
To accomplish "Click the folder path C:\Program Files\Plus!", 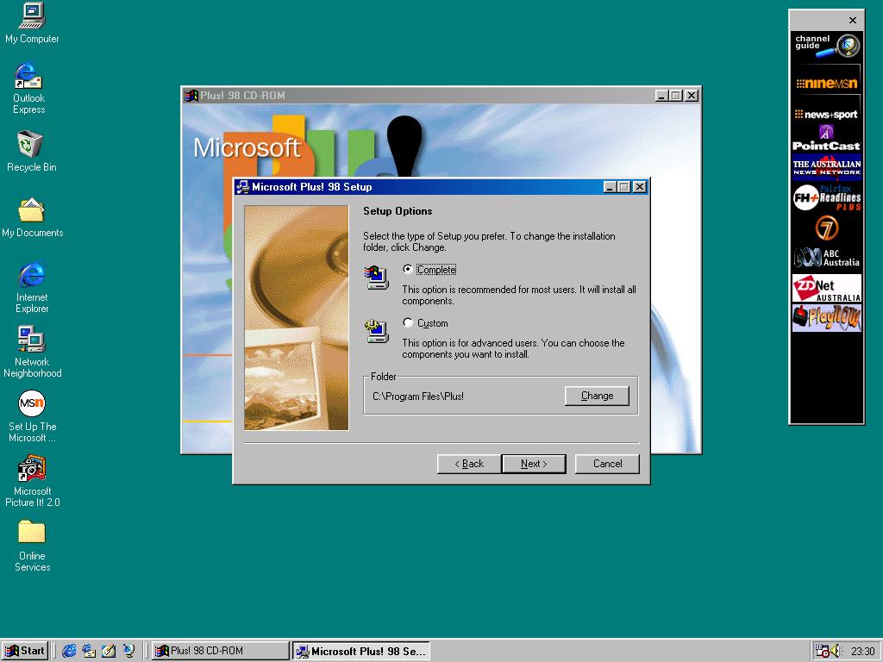I will coord(418,397).
